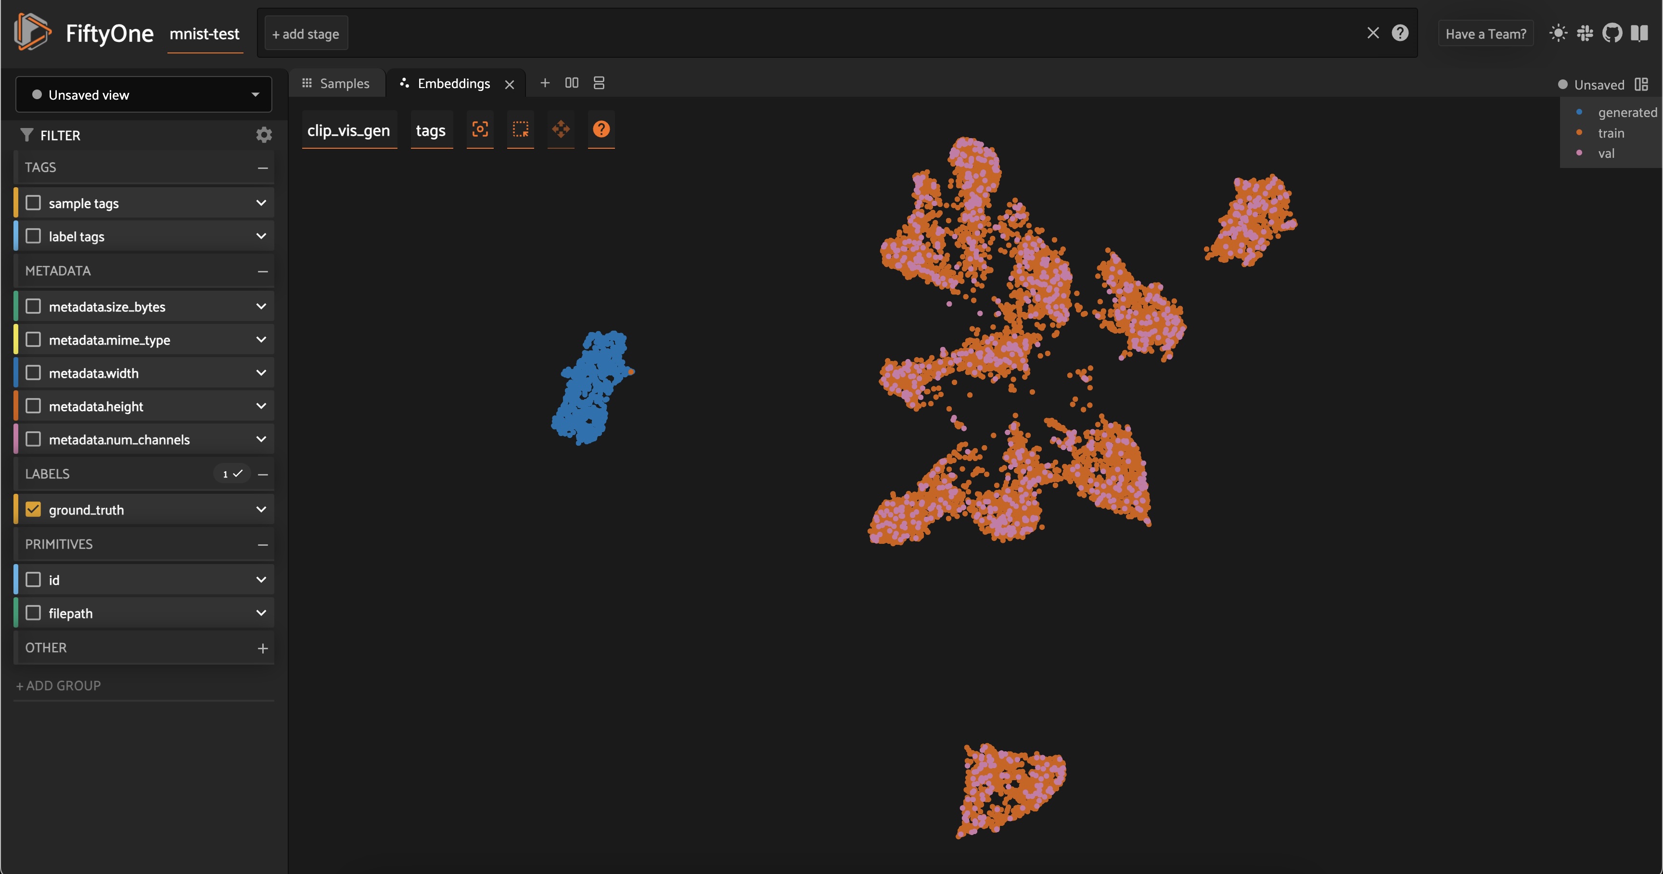Open the view bar help icon
Screen dimensions: 1663x874
1400,33
